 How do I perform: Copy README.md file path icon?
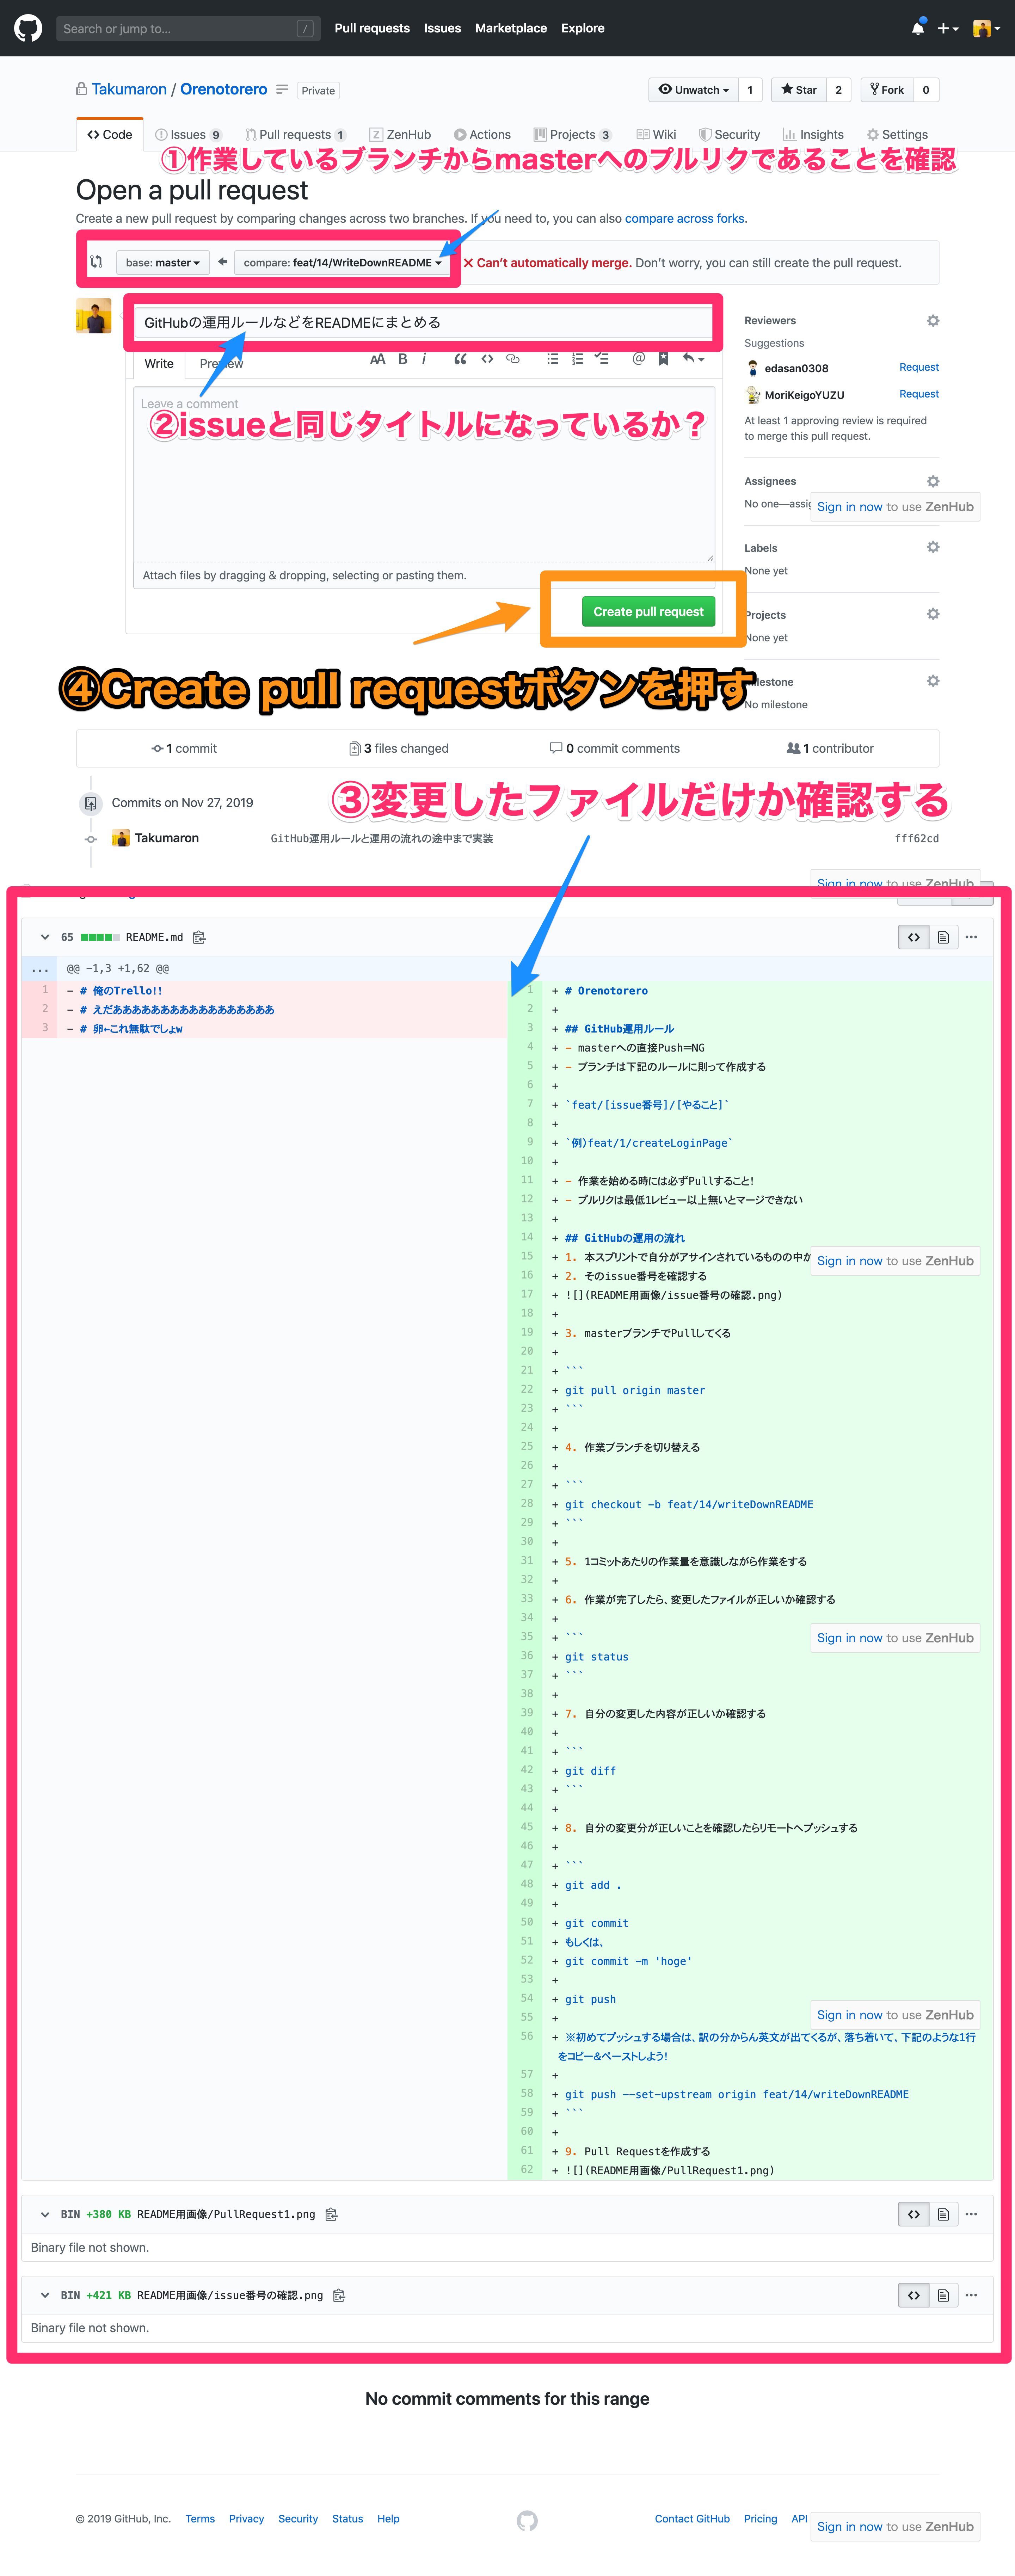click(x=199, y=937)
